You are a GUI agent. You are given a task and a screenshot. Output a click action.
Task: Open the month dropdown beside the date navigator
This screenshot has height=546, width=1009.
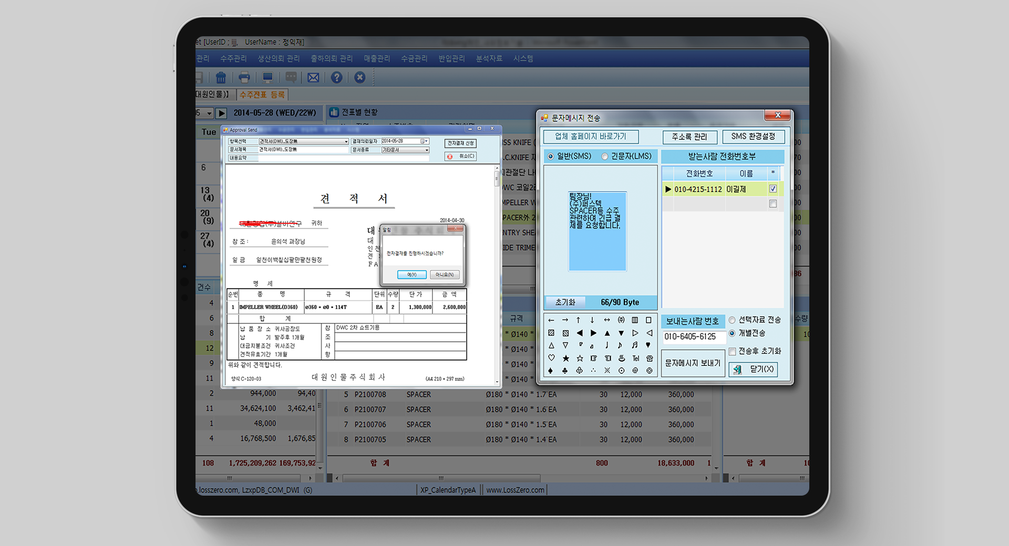209,113
